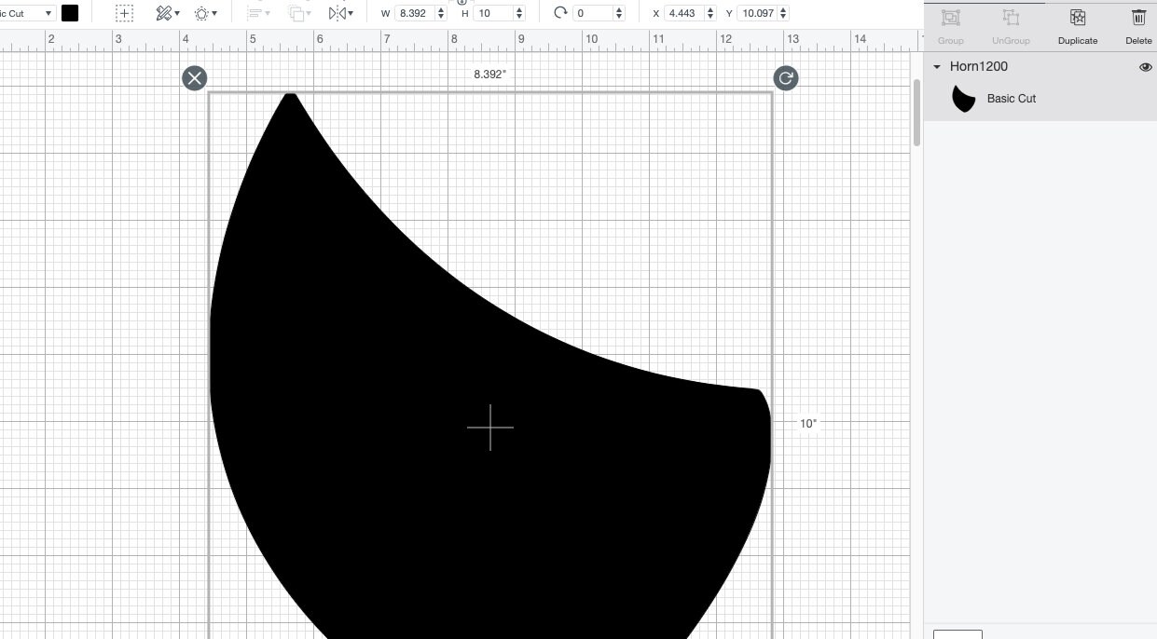This screenshot has height=639, width=1157.
Task: Select the marquee Select All tool
Action: pos(124,12)
